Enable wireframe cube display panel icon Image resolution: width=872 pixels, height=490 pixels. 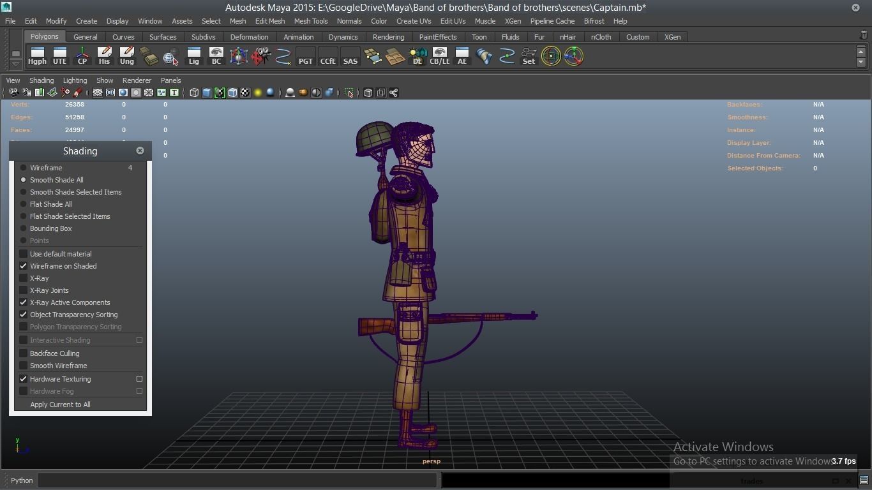pyautogui.click(x=195, y=93)
